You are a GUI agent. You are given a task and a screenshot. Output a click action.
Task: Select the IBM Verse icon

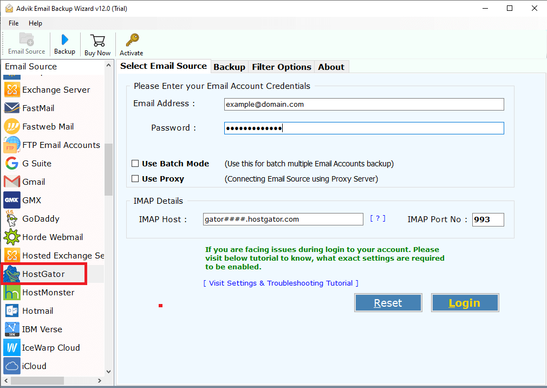click(x=12, y=329)
